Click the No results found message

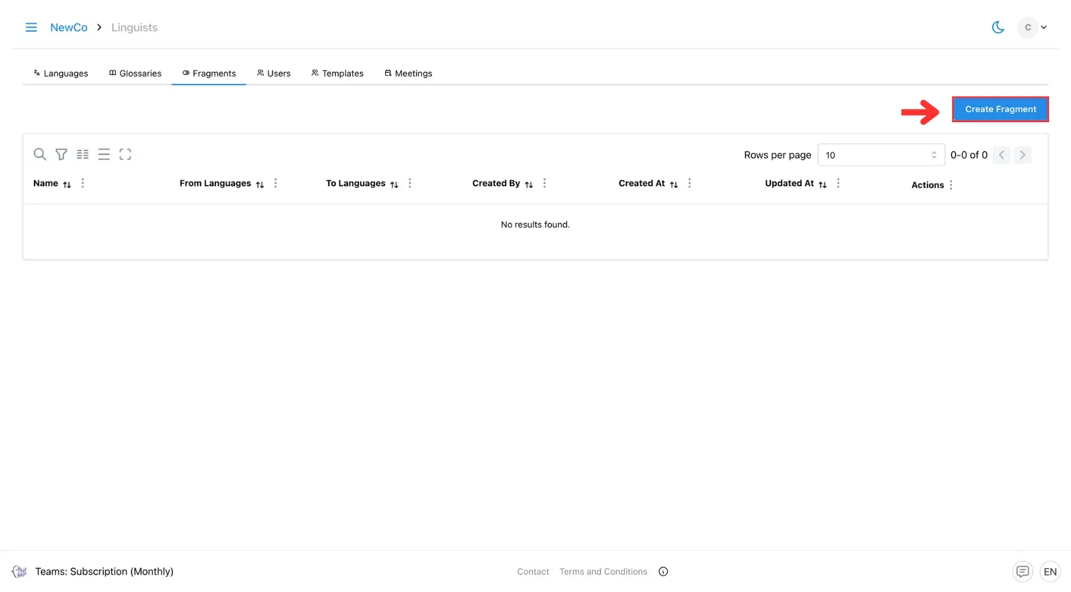tap(535, 224)
